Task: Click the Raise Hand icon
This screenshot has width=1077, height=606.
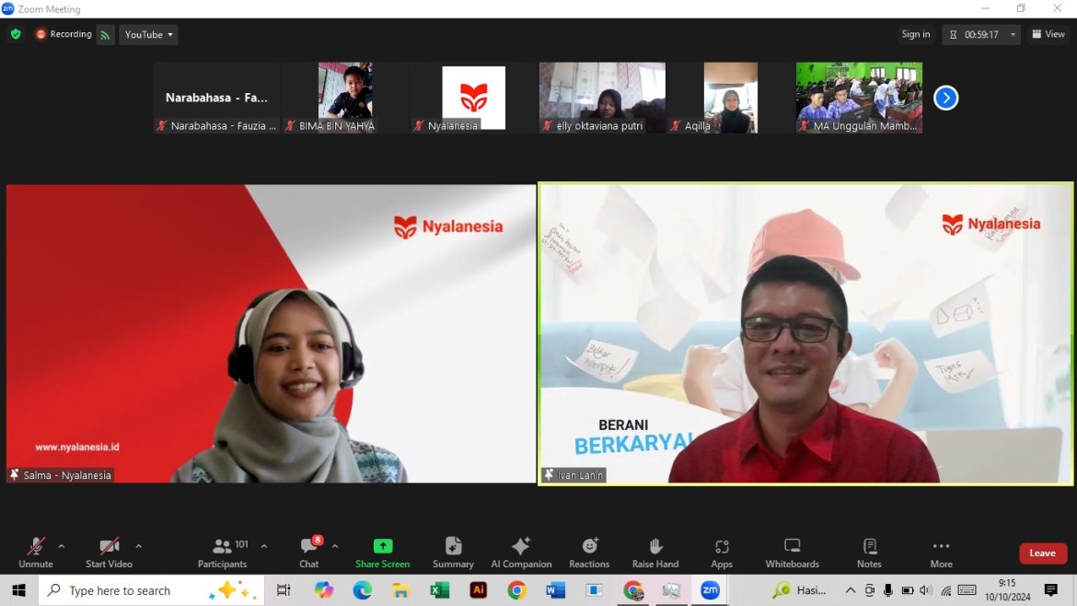Action: tap(655, 553)
